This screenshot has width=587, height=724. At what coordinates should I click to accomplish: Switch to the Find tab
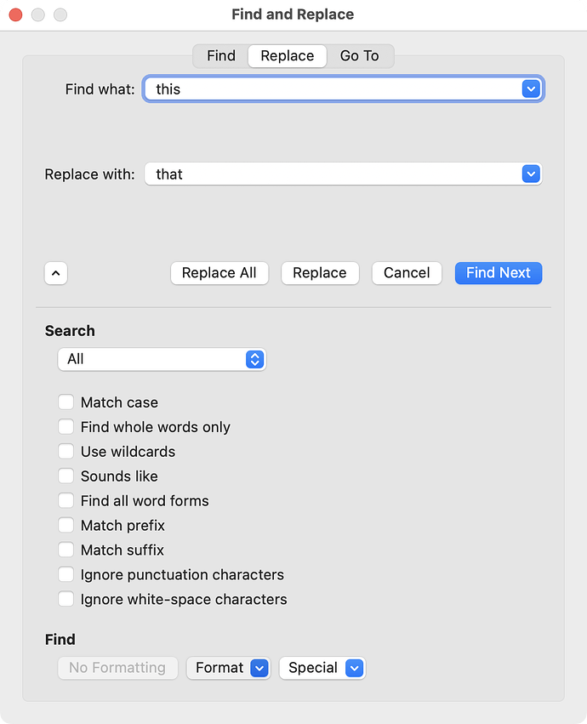point(220,56)
